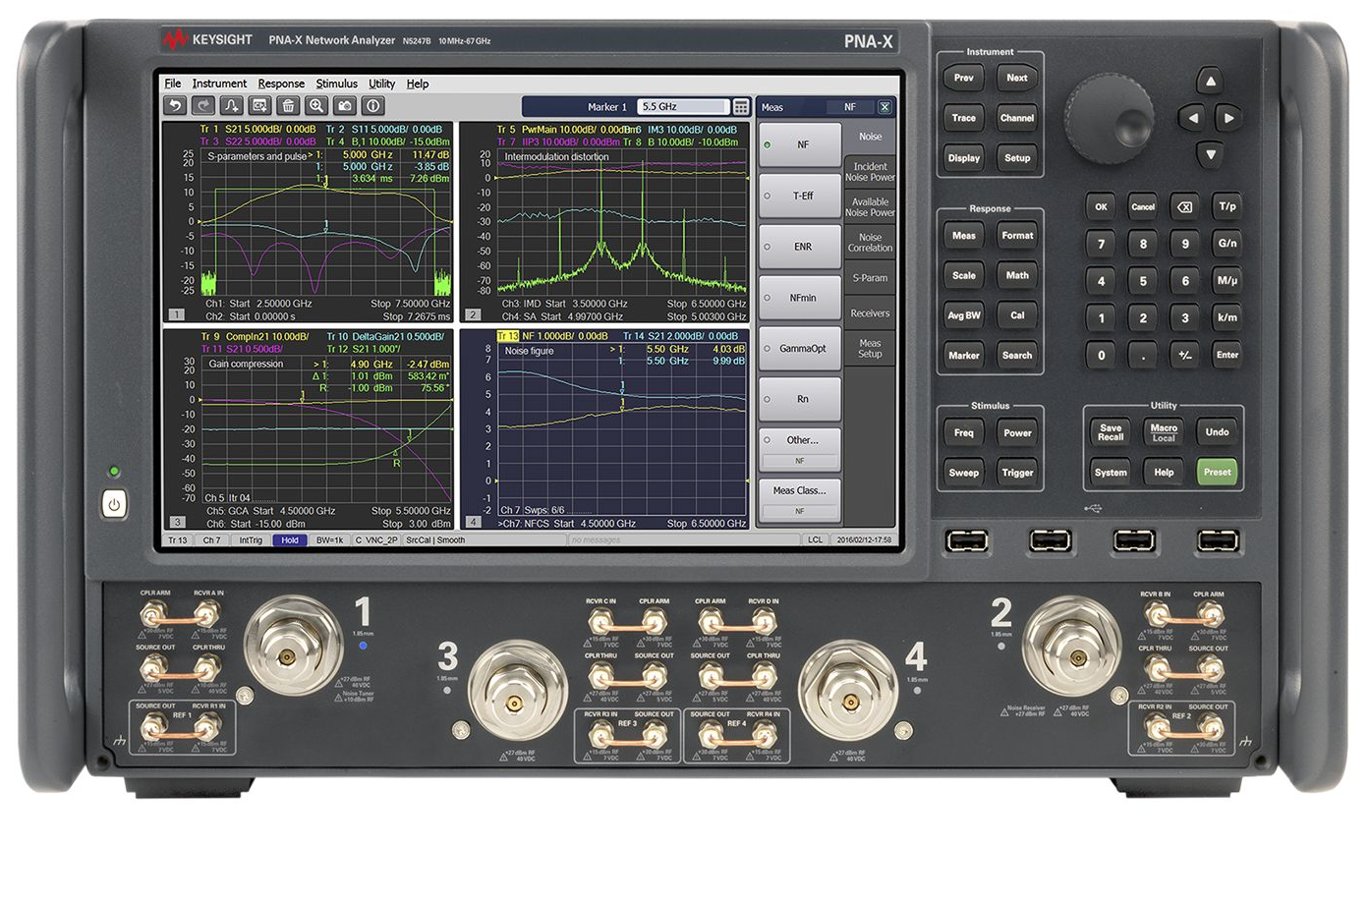
Task: Push the Trigger hardware key
Action: [x=1017, y=473]
